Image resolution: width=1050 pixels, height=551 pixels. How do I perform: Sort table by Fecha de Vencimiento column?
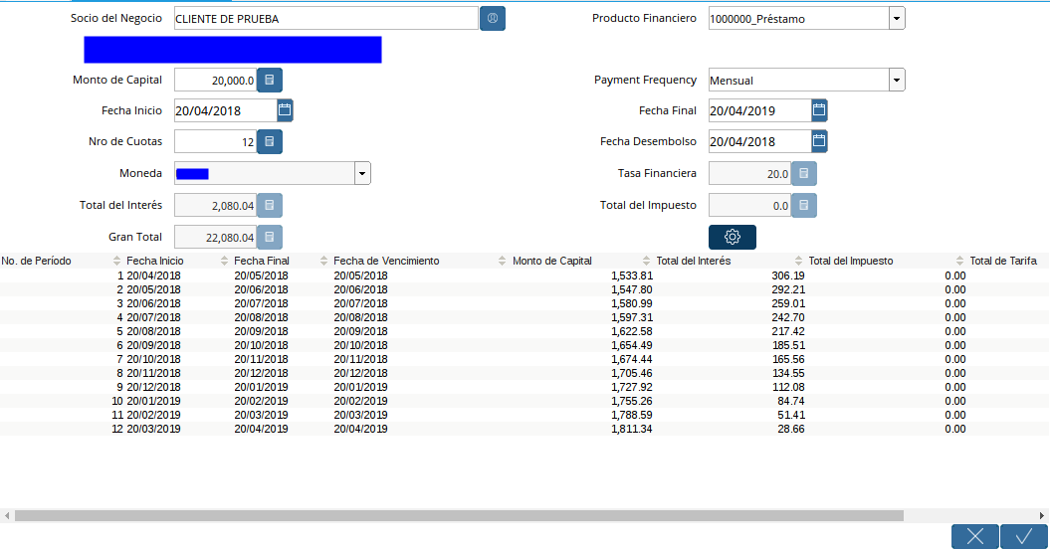386,261
